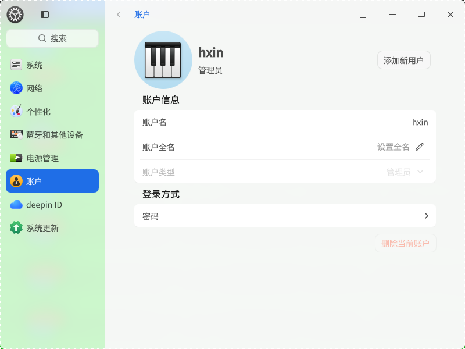Open the hamburger main menu
The image size is (465, 349).
pos(363,15)
